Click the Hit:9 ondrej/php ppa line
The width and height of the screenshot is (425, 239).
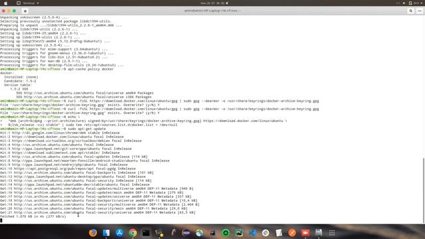click(x=64, y=165)
